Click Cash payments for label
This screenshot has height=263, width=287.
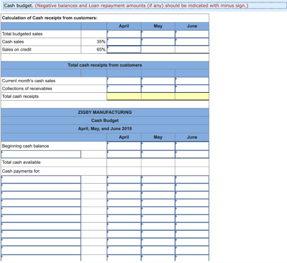21,171
